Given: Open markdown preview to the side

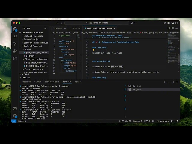Looking at the screenshot, I should [x=169, y=28].
